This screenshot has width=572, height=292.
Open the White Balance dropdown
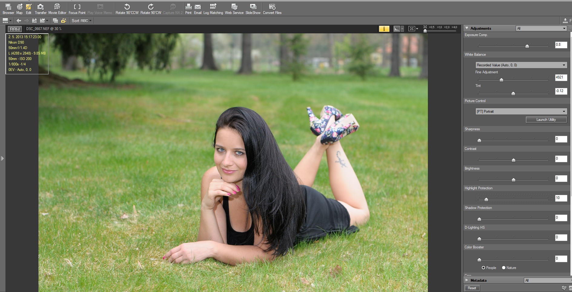[521, 65]
